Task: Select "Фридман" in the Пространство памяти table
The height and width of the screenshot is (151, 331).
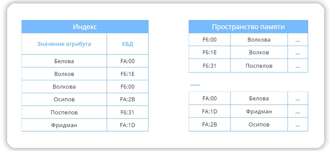Action: click(x=259, y=111)
